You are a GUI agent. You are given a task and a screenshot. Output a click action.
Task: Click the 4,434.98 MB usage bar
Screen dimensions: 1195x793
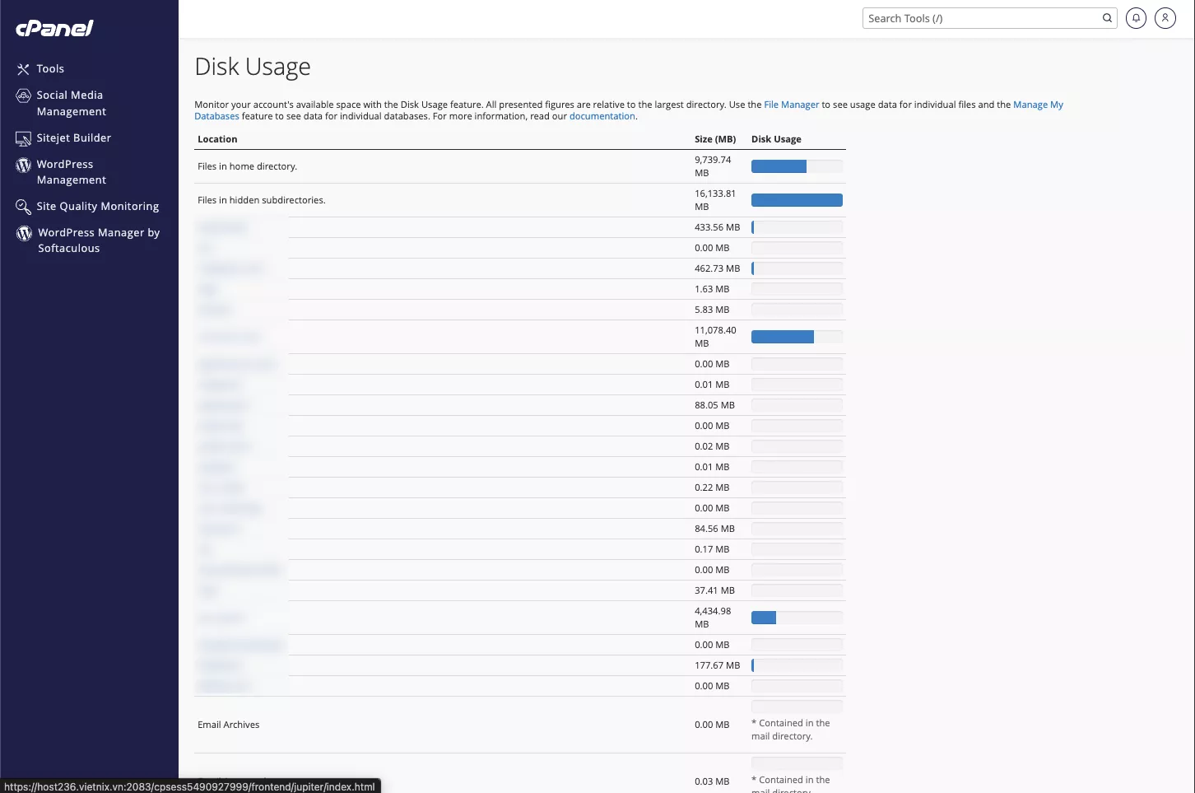(x=797, y=618)
